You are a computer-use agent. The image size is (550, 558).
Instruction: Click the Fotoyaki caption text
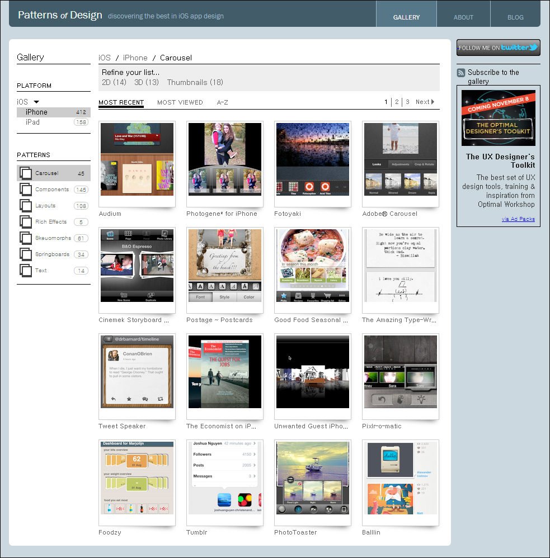tap(288, 214)
